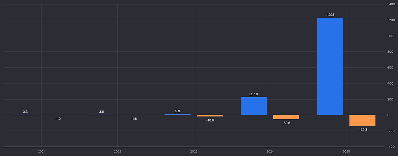Click the value label 1,228
The image size is (398, 156).
pos(330,15)
